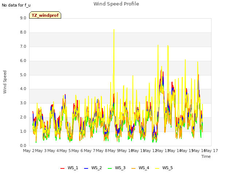Click the 1.0 y-axis tick label
This screenshot has height=175, width=233.
tap(23, 131)
